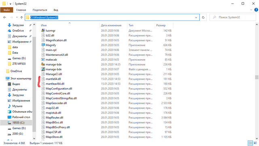
Task: Click file list scroll down arrow
Action: pyautogui.click(x=257, y=139)
